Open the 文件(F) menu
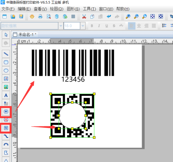This screenshot has width=173, height=162. 8,9
